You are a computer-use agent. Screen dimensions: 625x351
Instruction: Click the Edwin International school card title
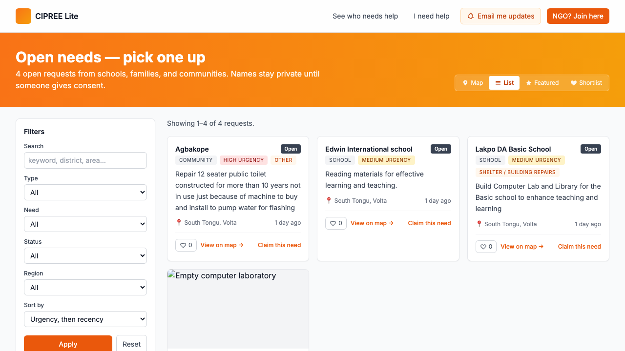pyautogui.click(x=369, y=149)
